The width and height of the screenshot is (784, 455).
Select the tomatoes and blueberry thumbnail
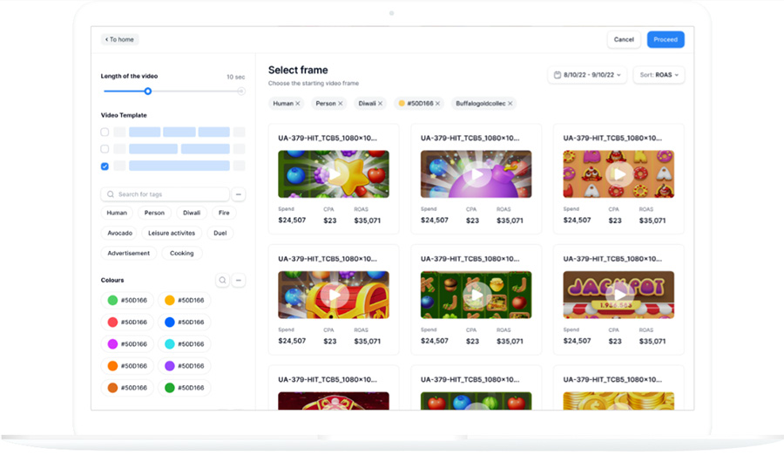click(476, 401)
